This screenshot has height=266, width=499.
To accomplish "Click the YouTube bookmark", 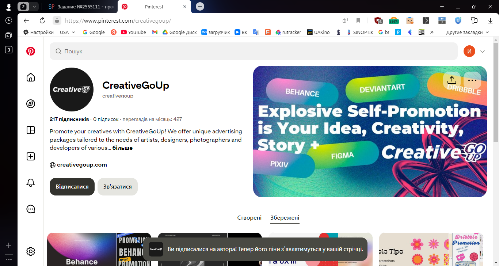I will click(133, 32).
